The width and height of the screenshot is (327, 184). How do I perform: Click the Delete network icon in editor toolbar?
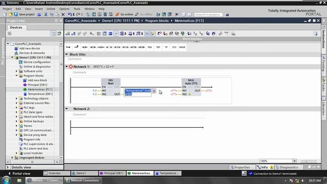coord(74,34)
